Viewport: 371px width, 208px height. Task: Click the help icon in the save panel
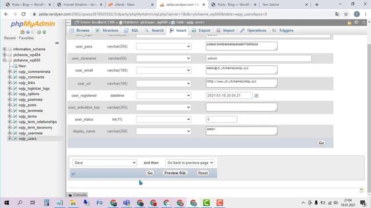tap(73, 173)
